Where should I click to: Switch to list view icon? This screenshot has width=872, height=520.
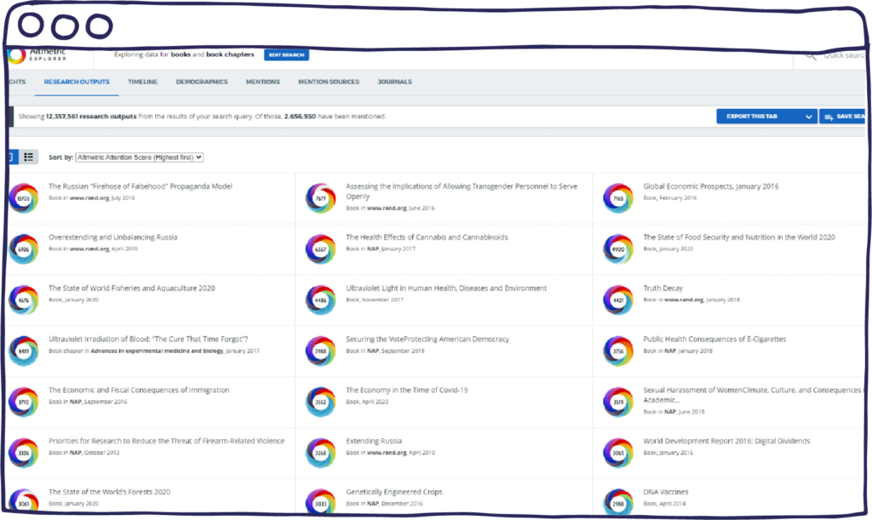(28, 157)
